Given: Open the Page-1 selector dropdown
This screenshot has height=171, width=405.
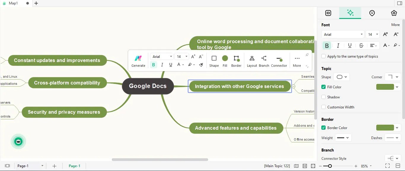Looking at the screenshot, I should point(30,166).
